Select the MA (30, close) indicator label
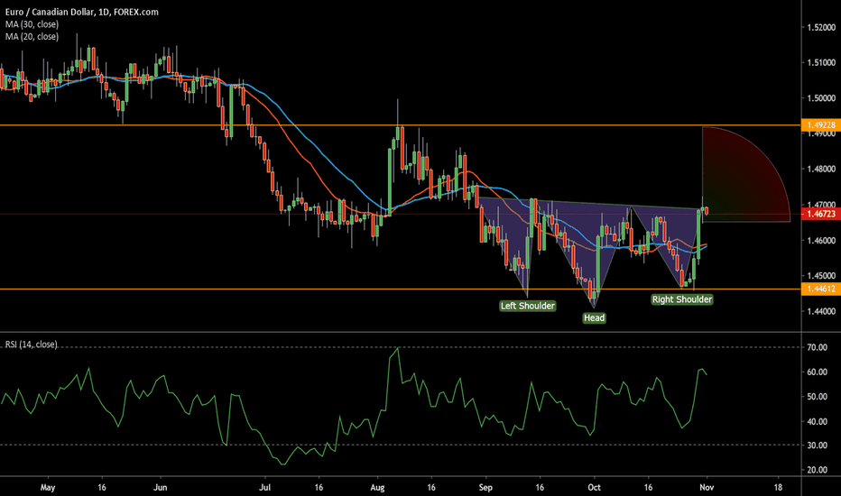This screenshot has width=841, height=496. coord(32,24)
